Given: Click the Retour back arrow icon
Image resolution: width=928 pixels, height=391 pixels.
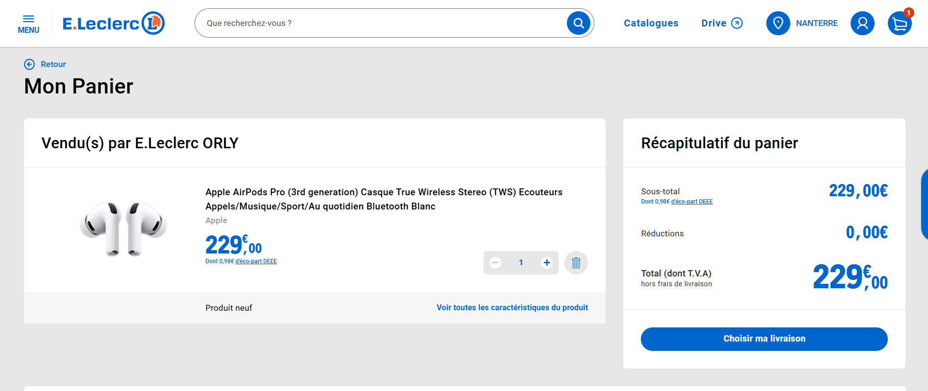Looking at the screenshot, I should 29,64.
